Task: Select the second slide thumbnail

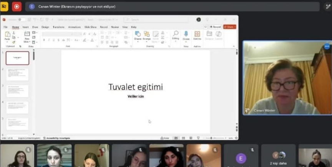Action: 17,74
